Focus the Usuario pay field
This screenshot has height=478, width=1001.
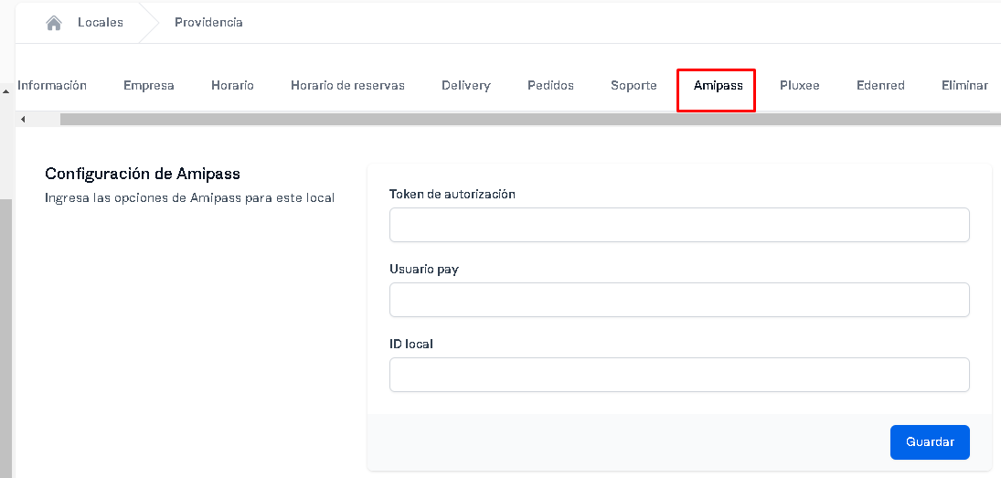click(679, 300)
